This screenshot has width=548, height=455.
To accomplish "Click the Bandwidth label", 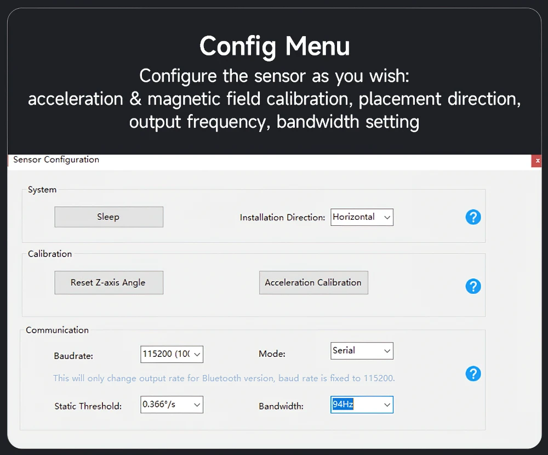I will tap(281, 406).
